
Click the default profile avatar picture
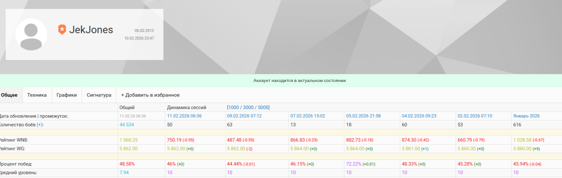31,34
